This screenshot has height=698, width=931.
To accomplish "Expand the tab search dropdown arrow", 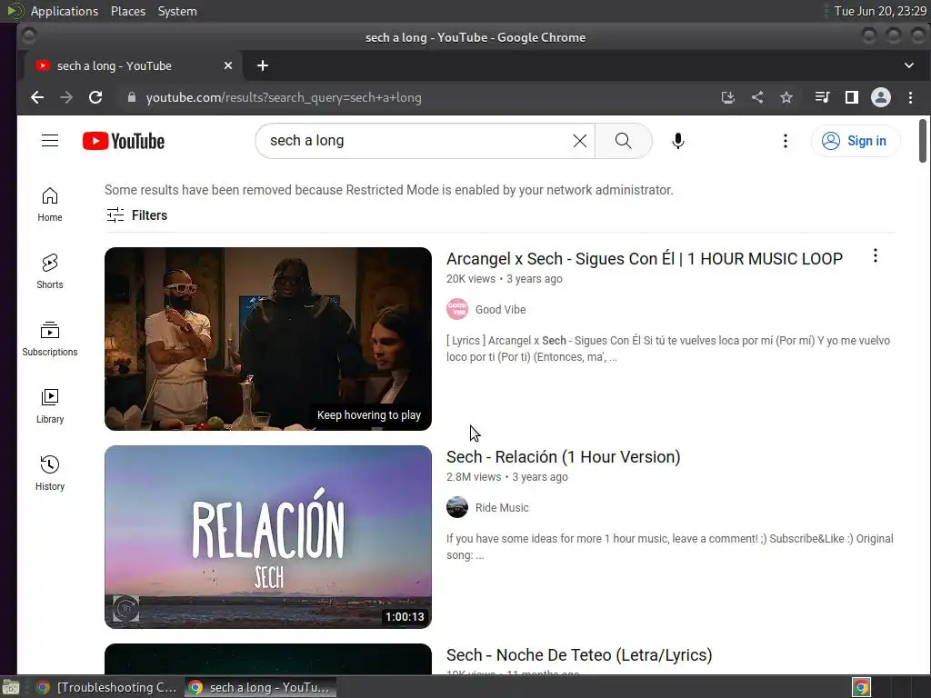I will click(909, 65).
